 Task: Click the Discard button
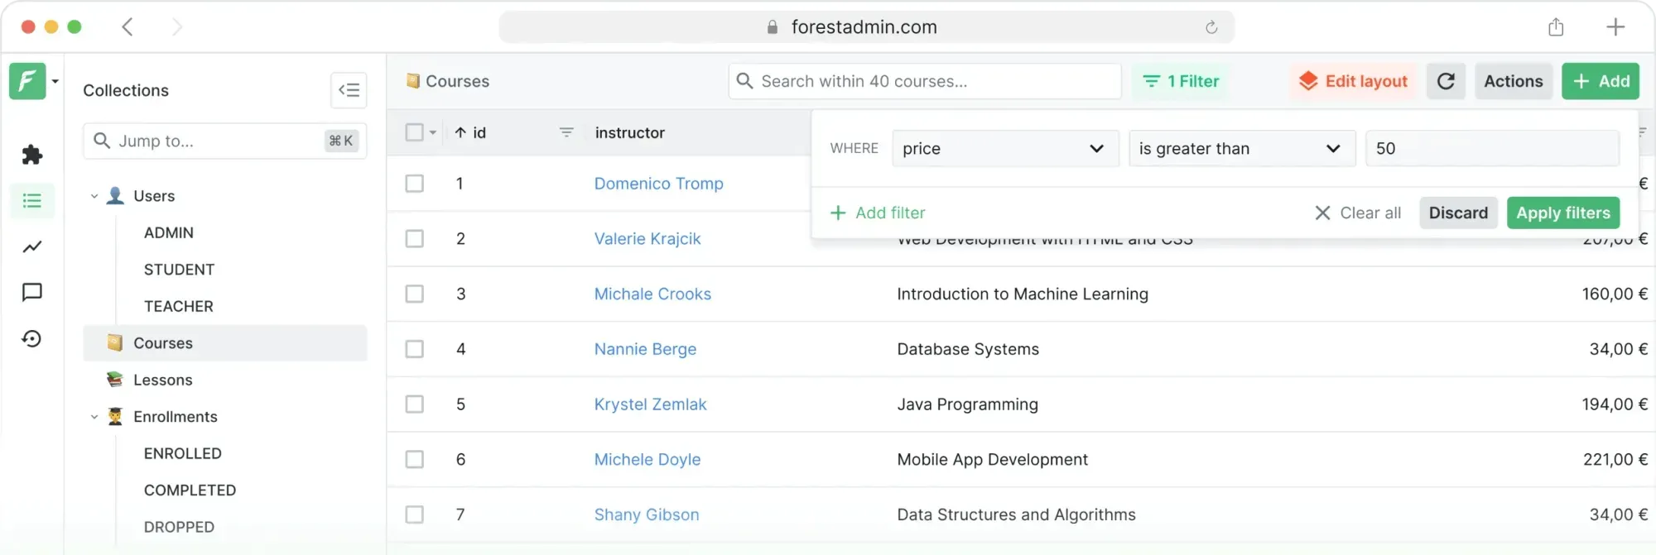[1458, 213]
